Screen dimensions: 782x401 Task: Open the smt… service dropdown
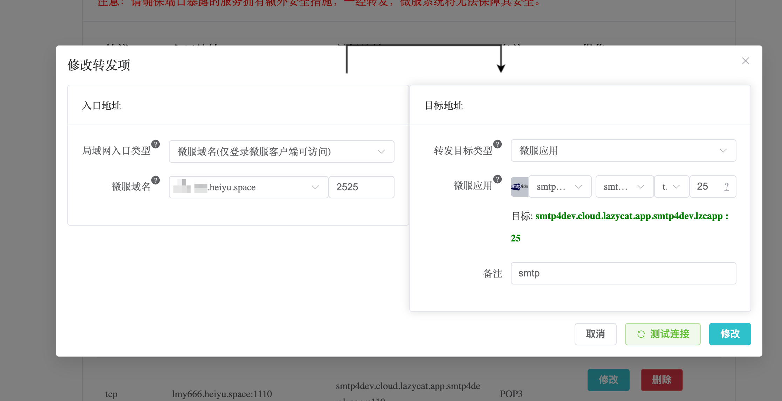click(x=625, y=187)
